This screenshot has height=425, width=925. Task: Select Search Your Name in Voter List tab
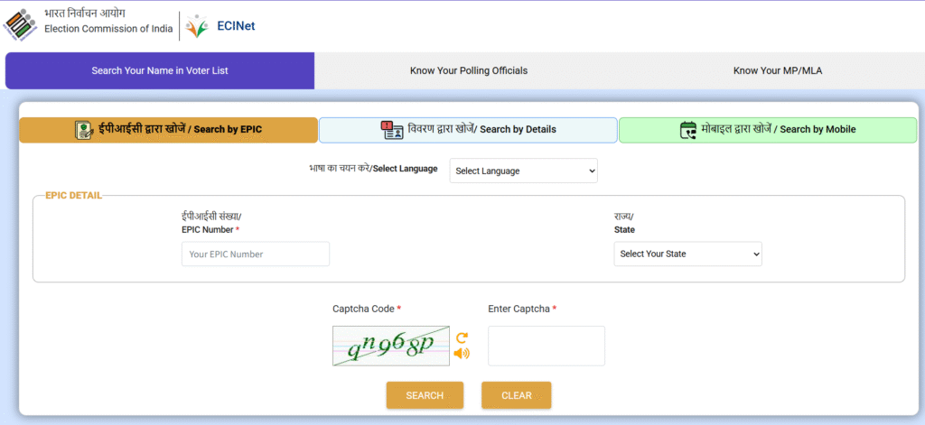[160, 70]
